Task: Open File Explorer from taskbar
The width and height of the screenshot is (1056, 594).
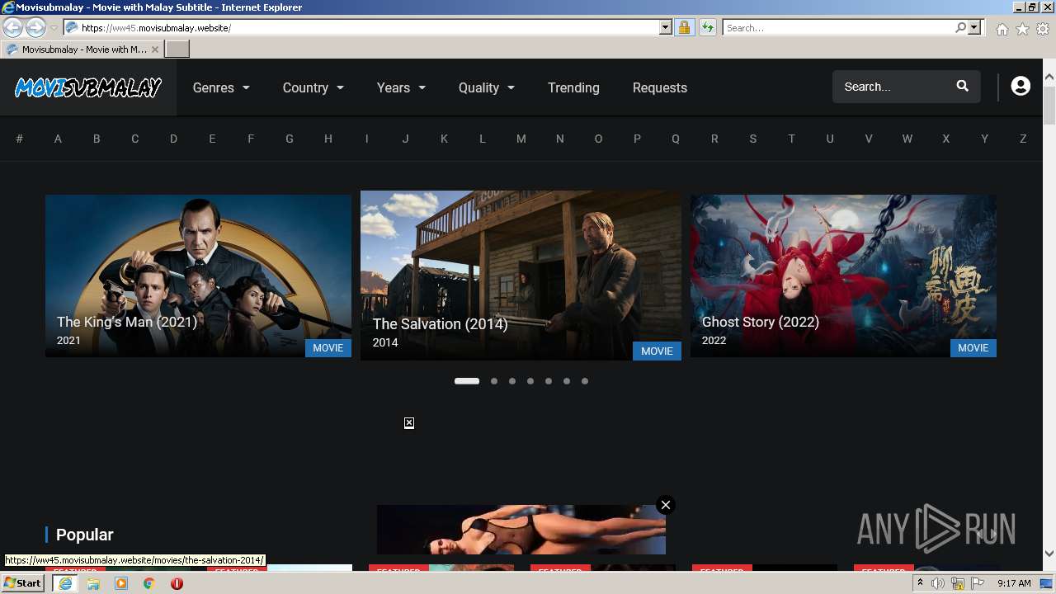Action: 93,583
